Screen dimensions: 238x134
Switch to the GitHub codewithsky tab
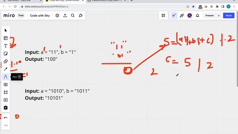[107, 1]
